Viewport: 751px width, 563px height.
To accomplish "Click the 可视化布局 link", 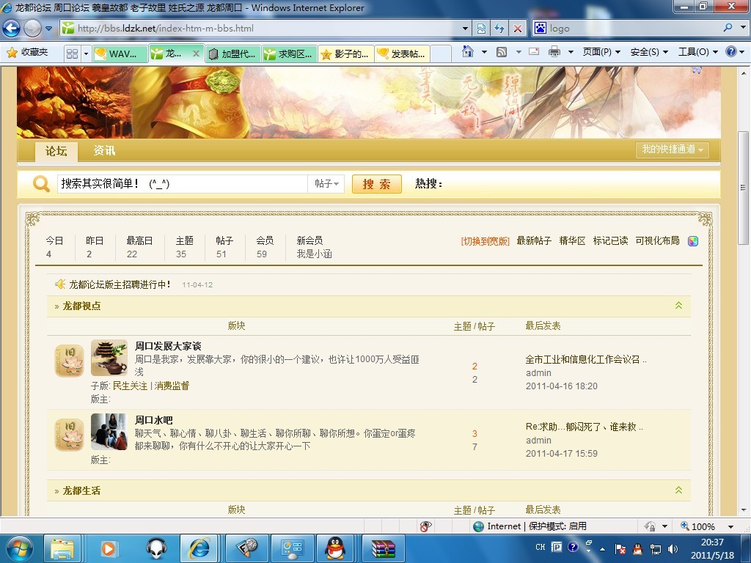I will [x=657, y=240].
